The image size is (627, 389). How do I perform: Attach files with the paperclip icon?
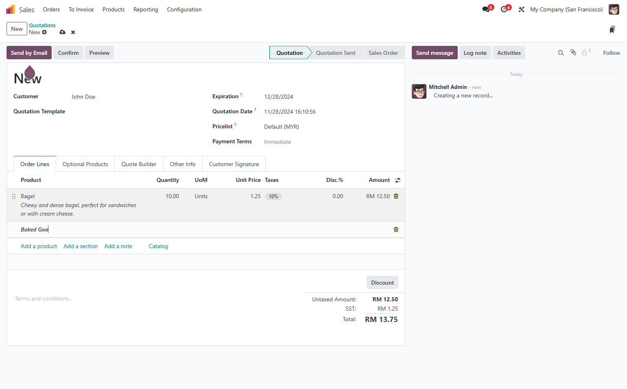(x=573, y=52)
